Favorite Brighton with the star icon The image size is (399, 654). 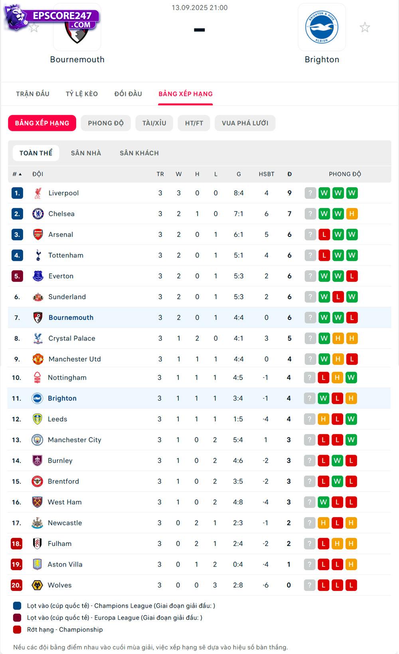(365, 28)
